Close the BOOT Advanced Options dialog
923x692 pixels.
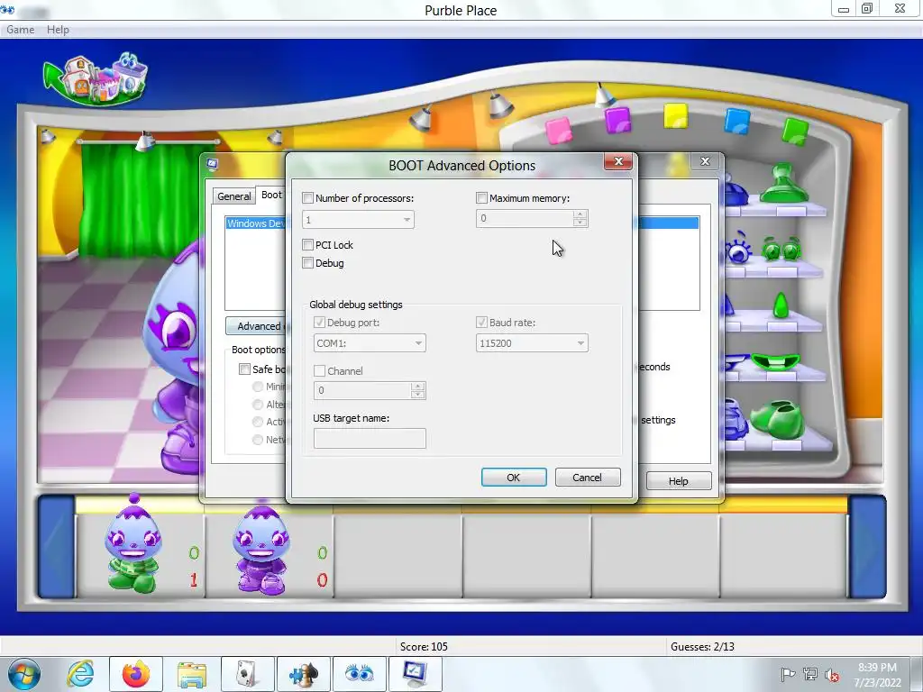click(x=618, y=161)
